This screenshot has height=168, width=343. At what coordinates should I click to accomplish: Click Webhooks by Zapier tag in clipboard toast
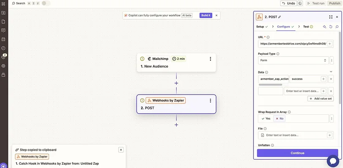(32, 157)
